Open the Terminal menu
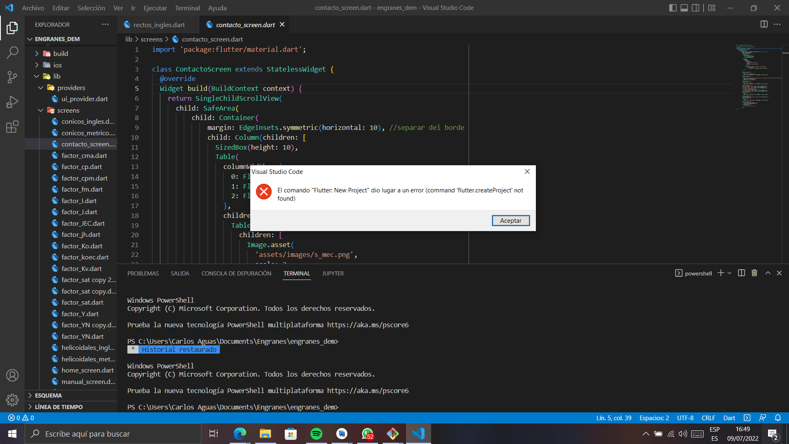The width and height of the screenshot is (789, 444). pyautogui.click(x=187, y=8)
